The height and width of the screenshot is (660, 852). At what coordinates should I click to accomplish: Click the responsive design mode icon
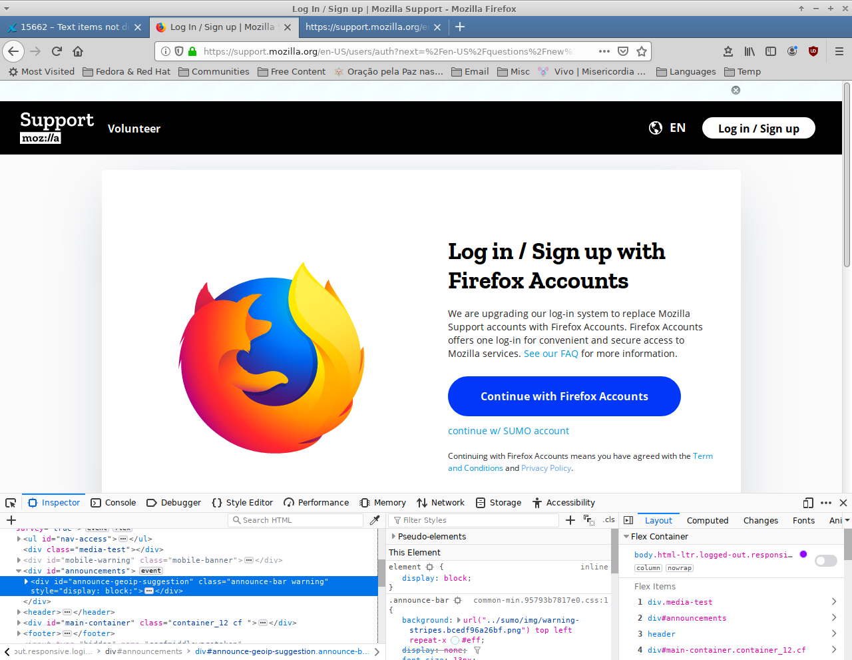tap(808, 503)
